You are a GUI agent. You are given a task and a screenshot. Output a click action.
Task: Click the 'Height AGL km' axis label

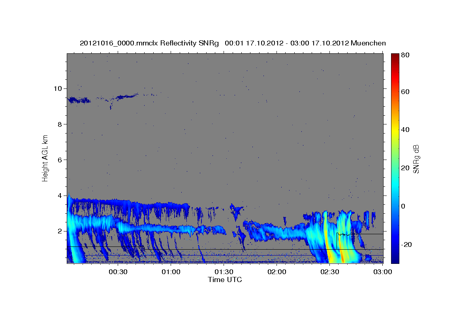click(x=45, y=158)
